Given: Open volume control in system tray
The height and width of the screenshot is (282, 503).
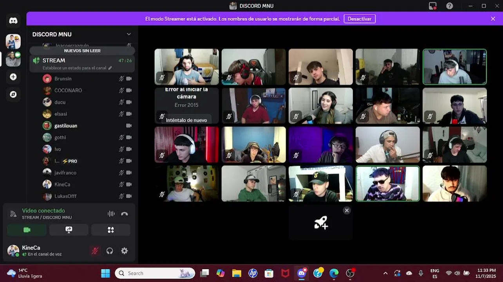Looking at the screenshot, I should coord(457,273).
